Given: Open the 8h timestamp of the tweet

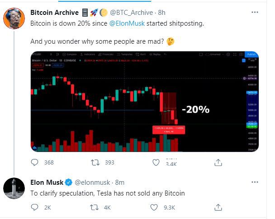Looking at the screenshot, I should click(162, 13).
